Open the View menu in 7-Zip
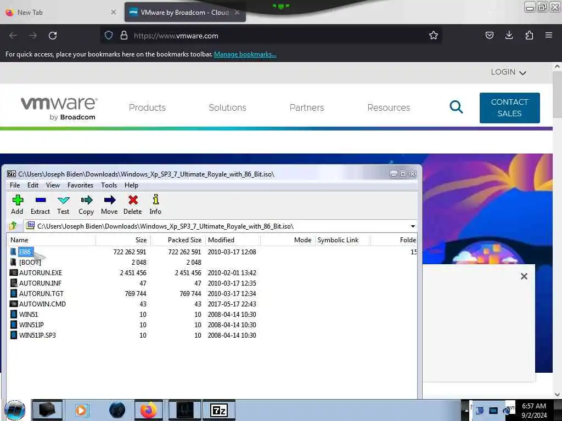The image size is (562, 421). pos(53,185)
